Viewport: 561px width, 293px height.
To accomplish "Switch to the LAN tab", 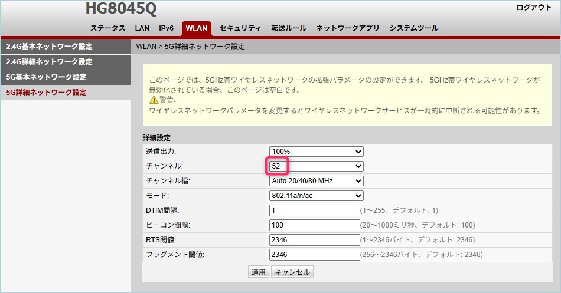I will point(142,28).
